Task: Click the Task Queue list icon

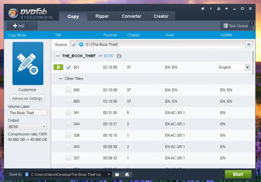Action: click(x=226, y=26)
